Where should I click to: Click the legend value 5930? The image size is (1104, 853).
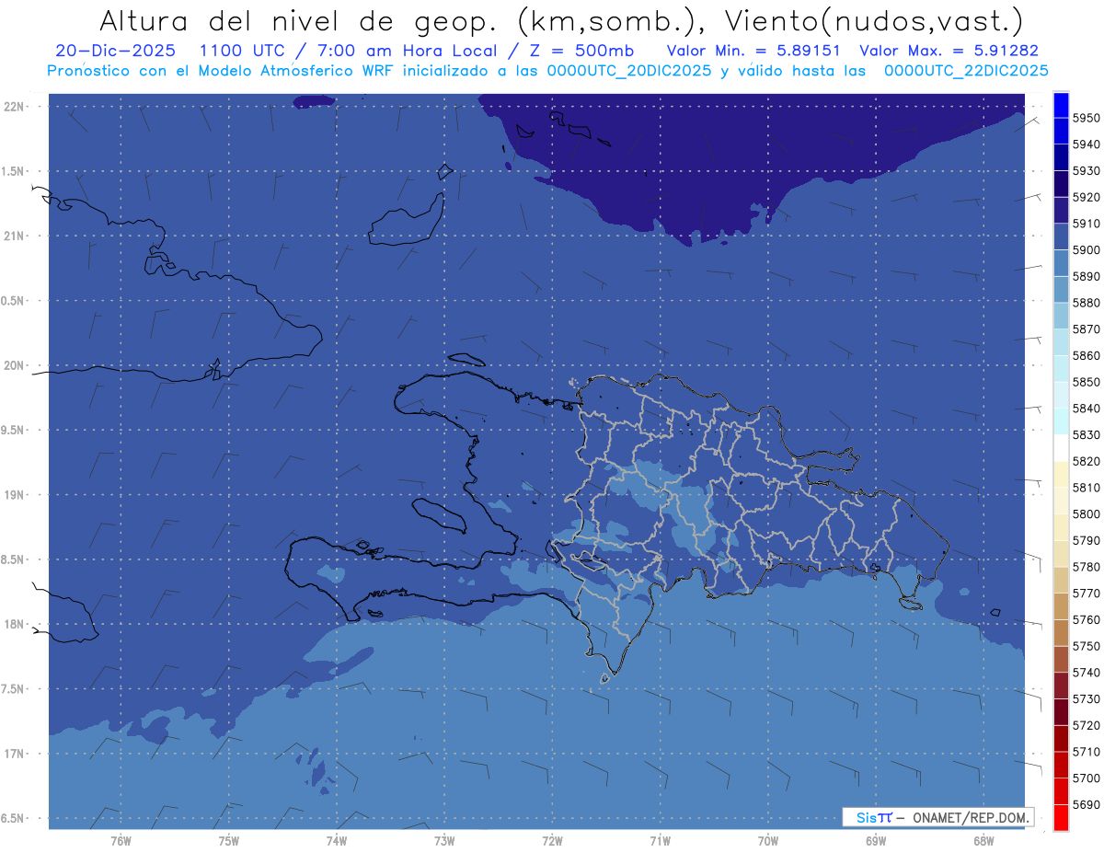point(1086,171)
